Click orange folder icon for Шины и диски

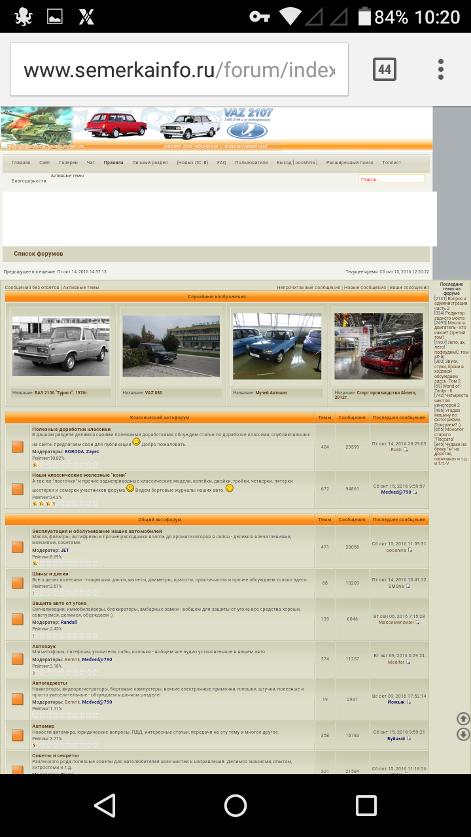pyautogui.click(x=18, y=583)
